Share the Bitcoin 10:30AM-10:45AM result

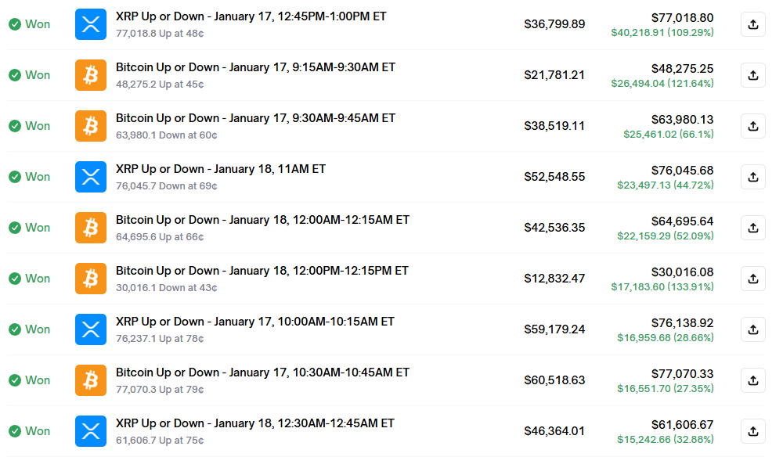(x=752, y=380)
